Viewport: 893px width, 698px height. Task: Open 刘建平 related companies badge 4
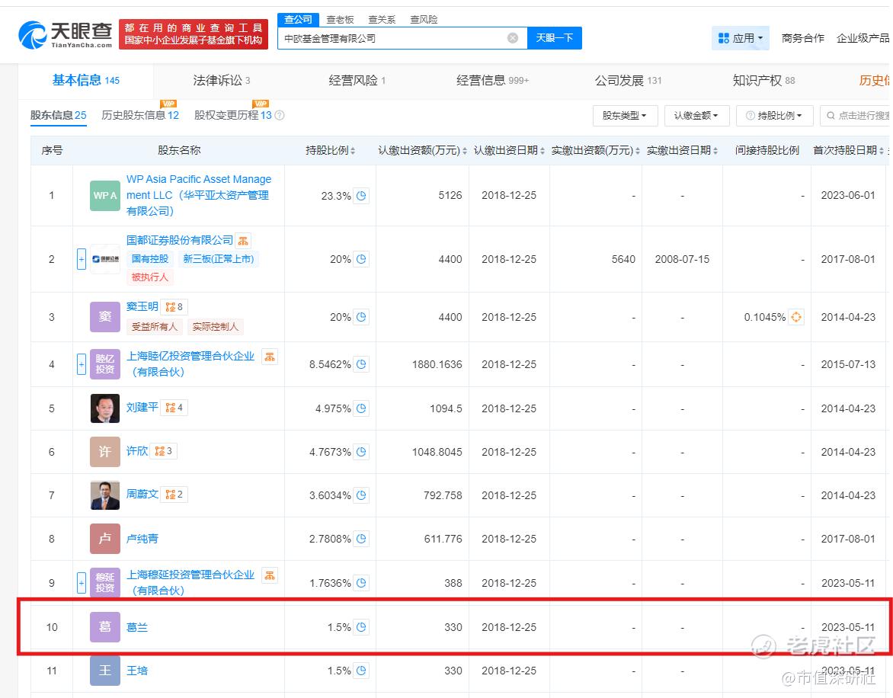point(174,408)
